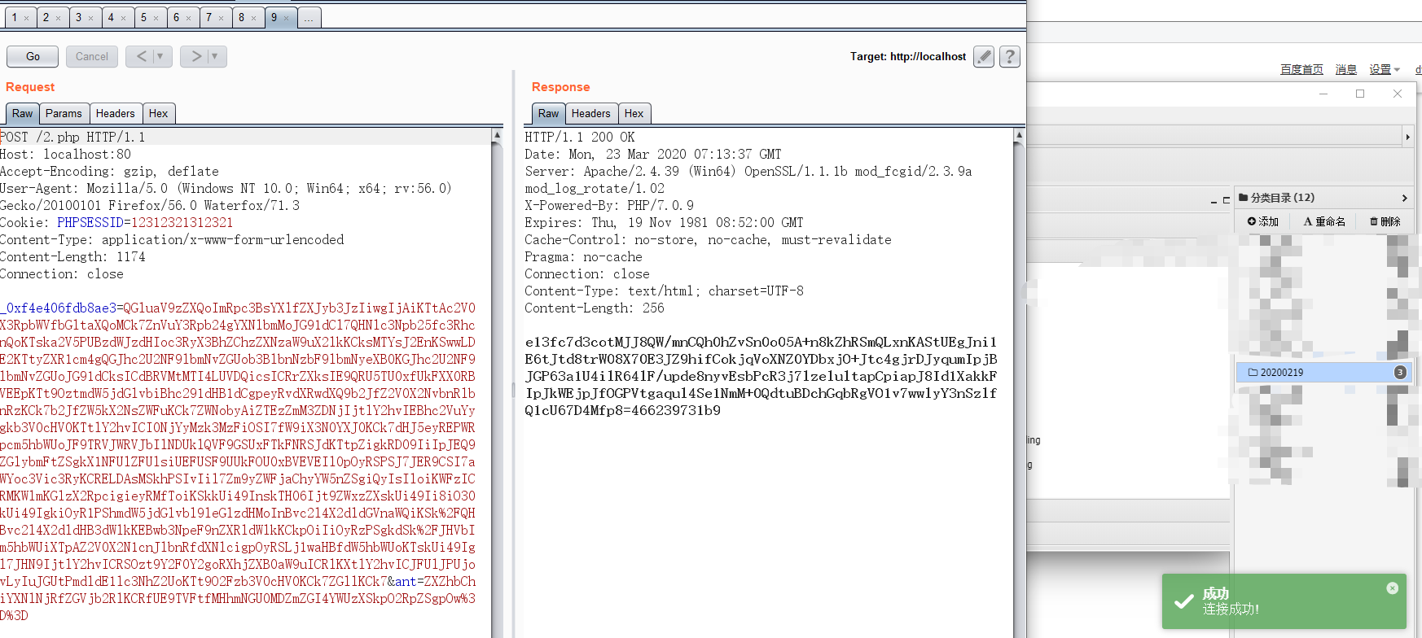Select the Response Headers tab
1422x638 pixels.
tap(590, 113)
